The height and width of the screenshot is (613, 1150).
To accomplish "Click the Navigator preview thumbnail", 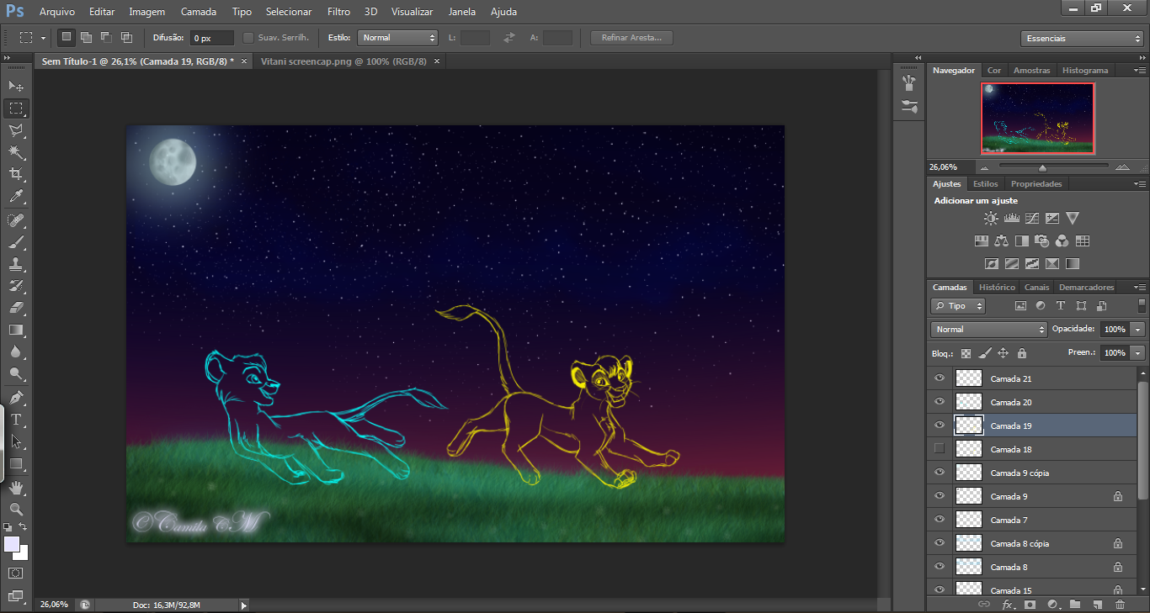I will 1038,119.
